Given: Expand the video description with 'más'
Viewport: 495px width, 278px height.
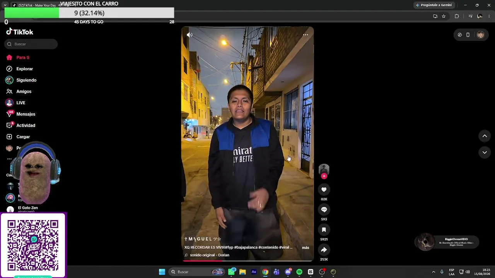Looking at the screenshot, I should pyautogui.click(x=306, y=247).
